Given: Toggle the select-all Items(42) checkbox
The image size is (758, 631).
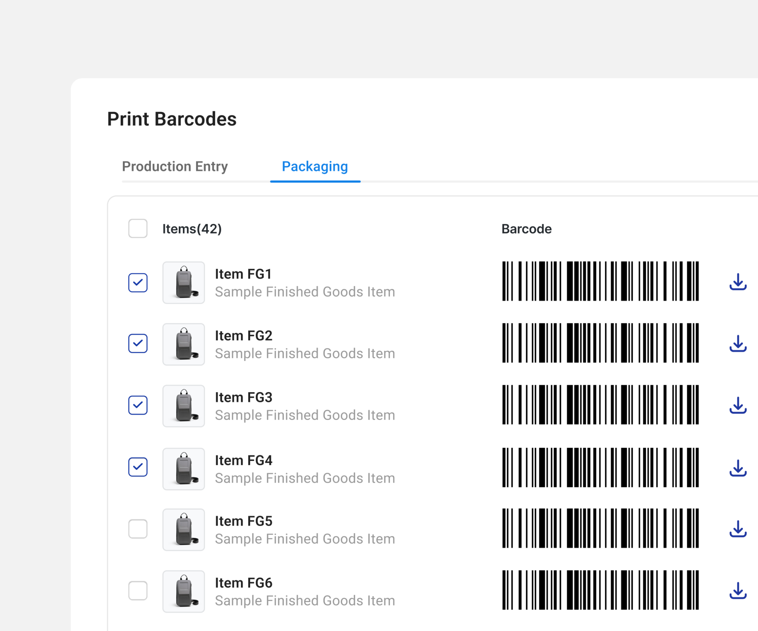Looking at the screenshot, I should click(138, 228).
